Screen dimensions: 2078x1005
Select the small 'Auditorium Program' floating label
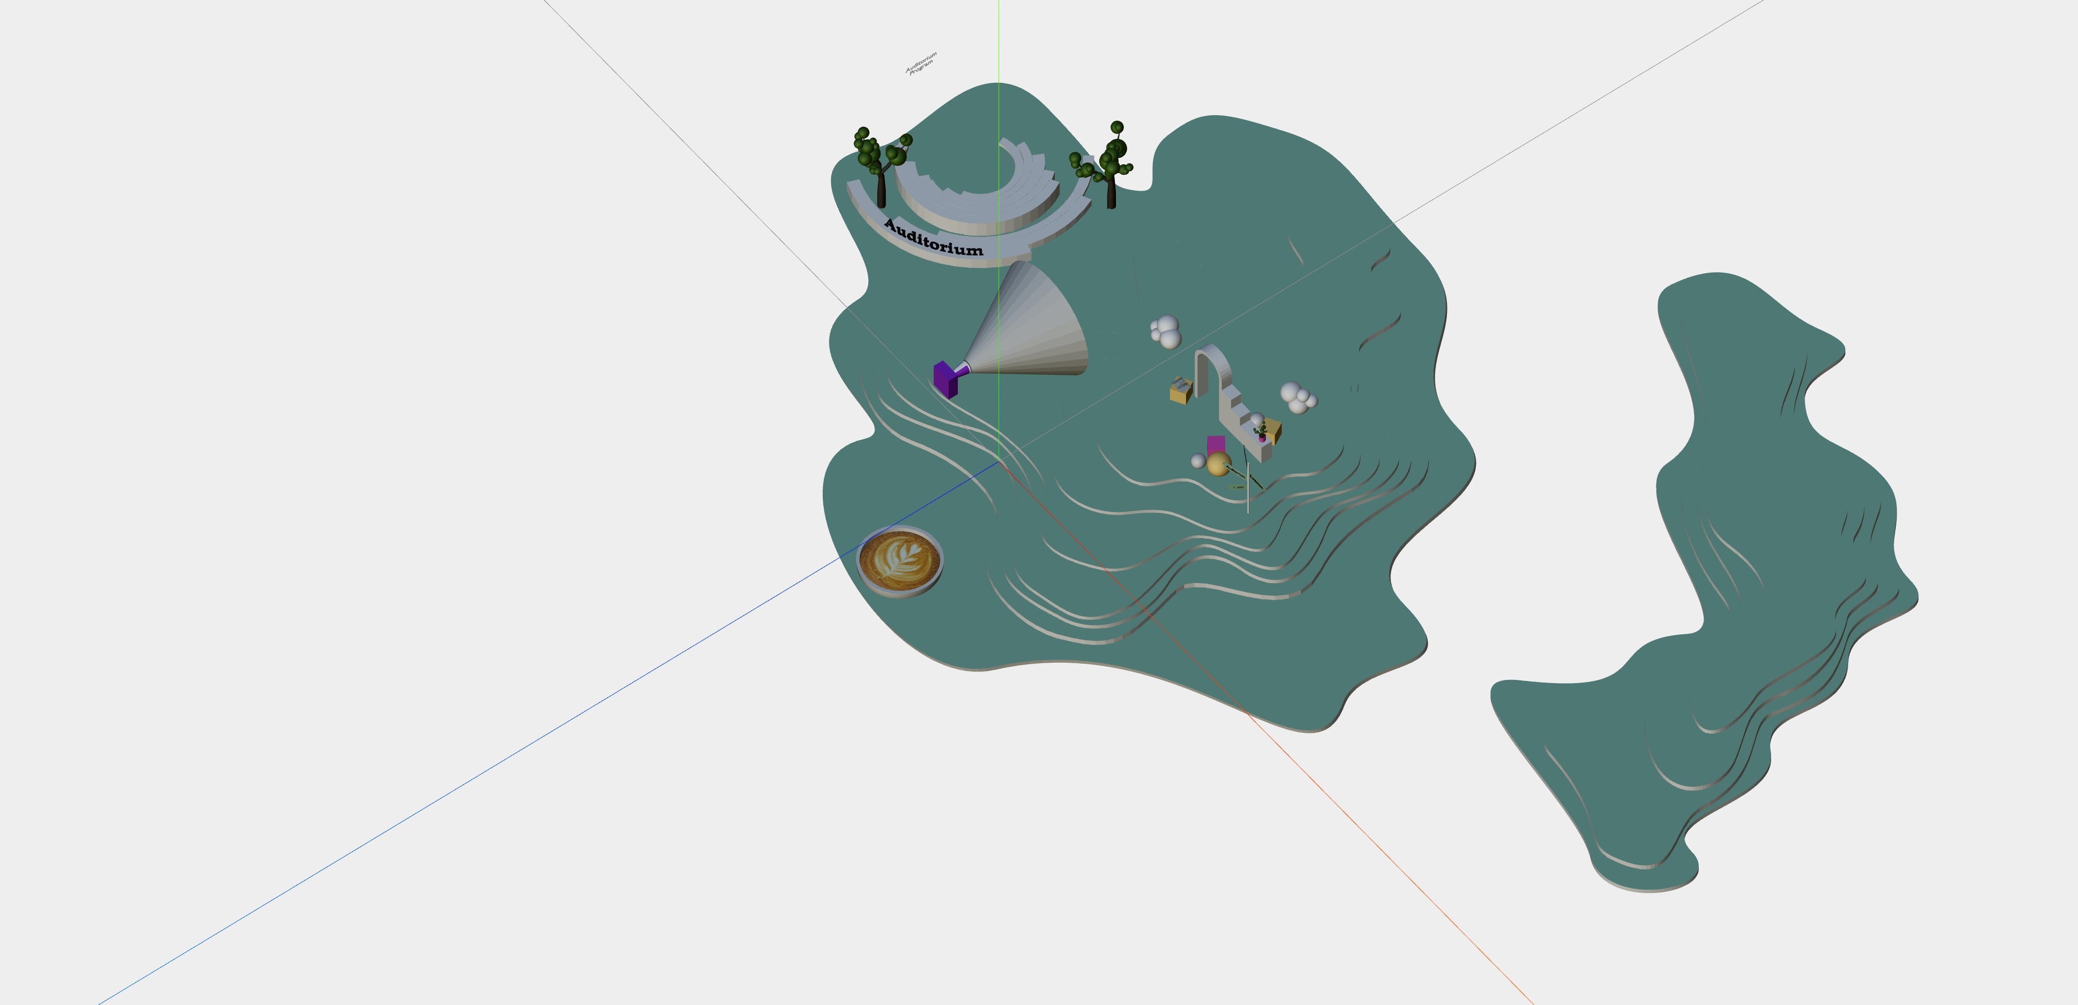point(921,63)
